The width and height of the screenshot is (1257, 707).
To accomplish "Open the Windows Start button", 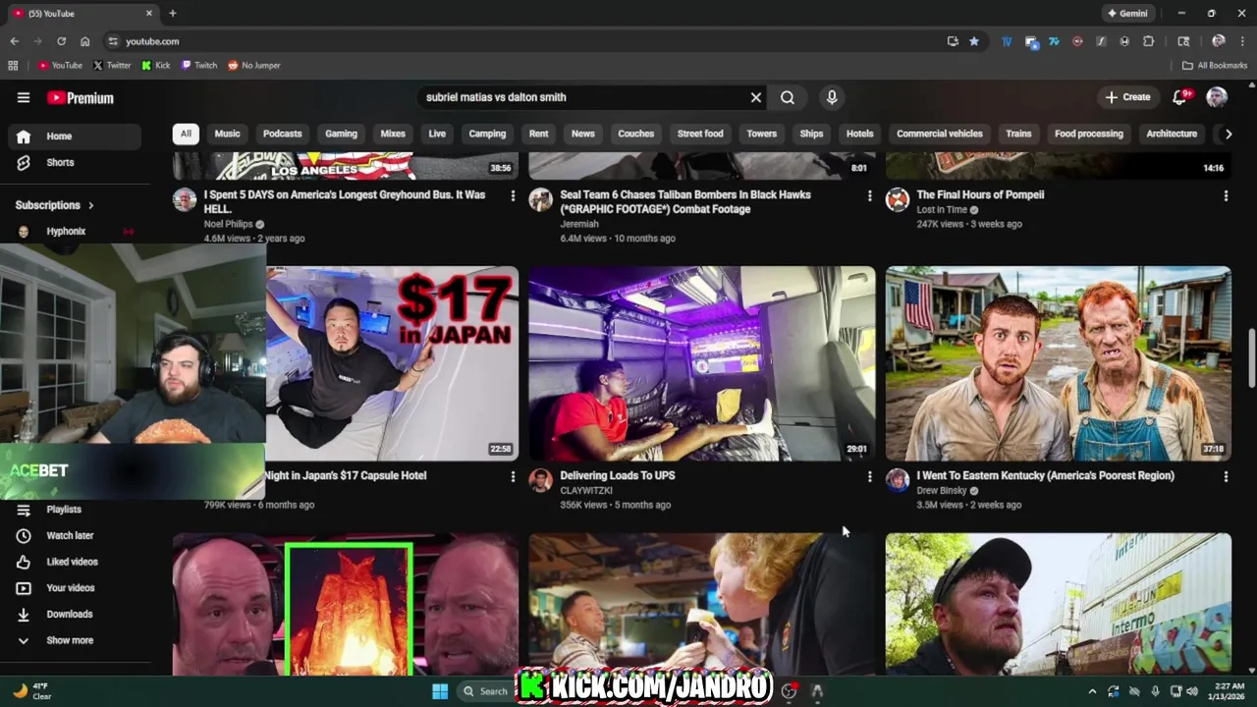I will pyautogui.click(x=440, y=691).
